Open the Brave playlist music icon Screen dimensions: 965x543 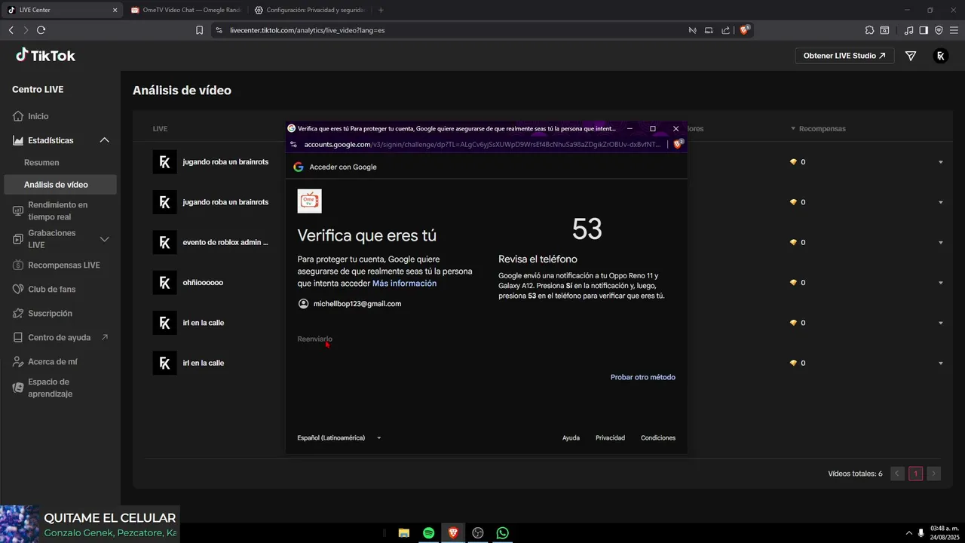(908, 30)
